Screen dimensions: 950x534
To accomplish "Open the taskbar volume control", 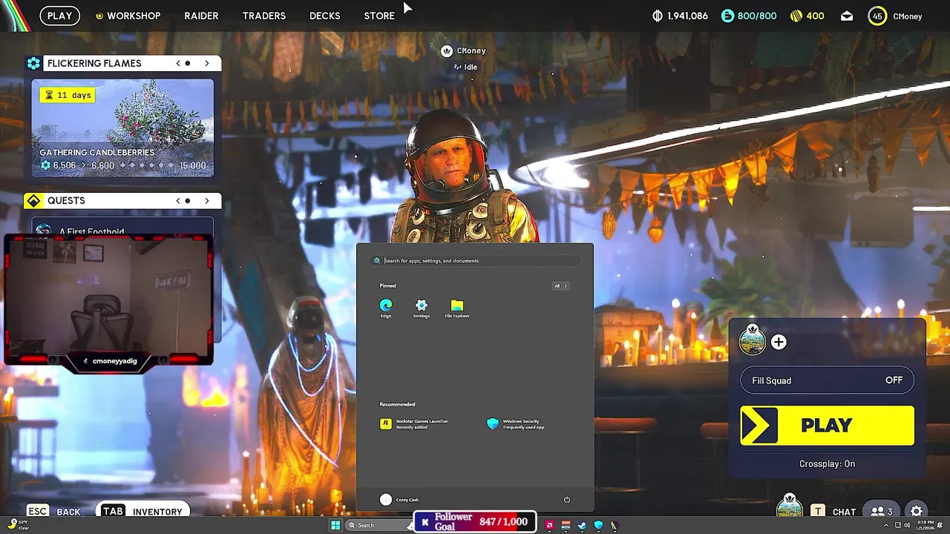I will tap(907, 525).
